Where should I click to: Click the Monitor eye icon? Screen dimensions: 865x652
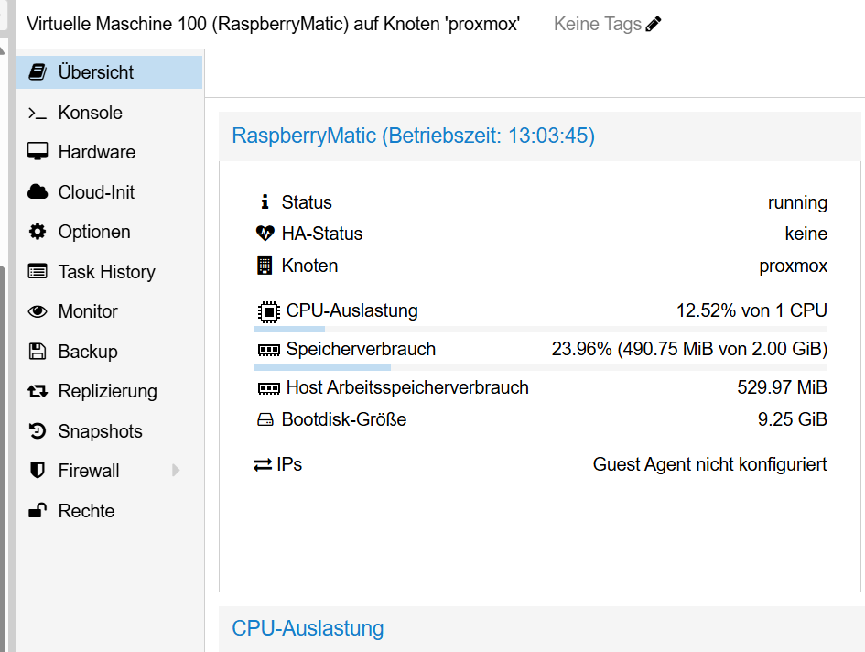pos(38,311)
